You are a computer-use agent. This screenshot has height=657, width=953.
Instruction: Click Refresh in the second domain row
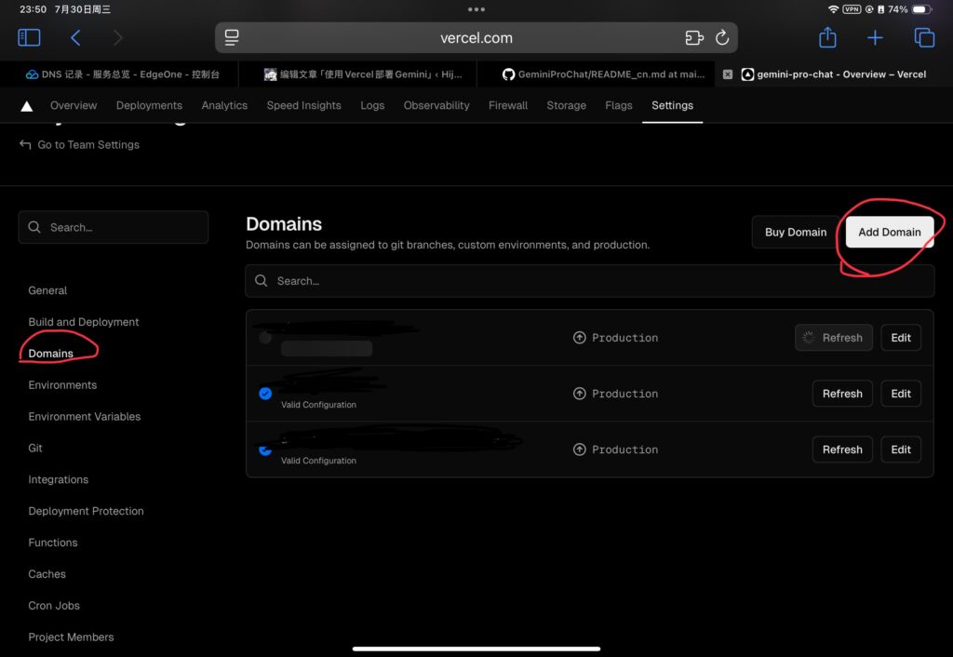[x=841, y=394]
